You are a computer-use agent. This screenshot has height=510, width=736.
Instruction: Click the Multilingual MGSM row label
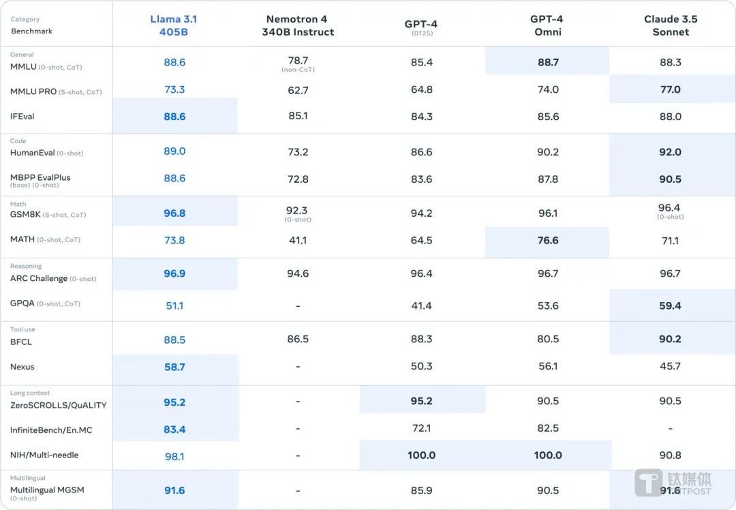pos(47,490)
